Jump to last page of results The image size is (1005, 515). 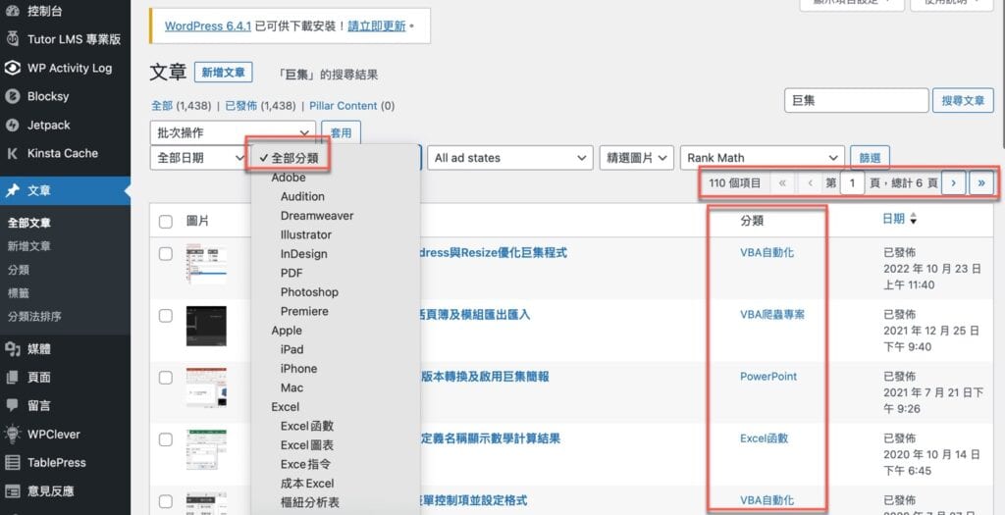[x=980, y=182]
